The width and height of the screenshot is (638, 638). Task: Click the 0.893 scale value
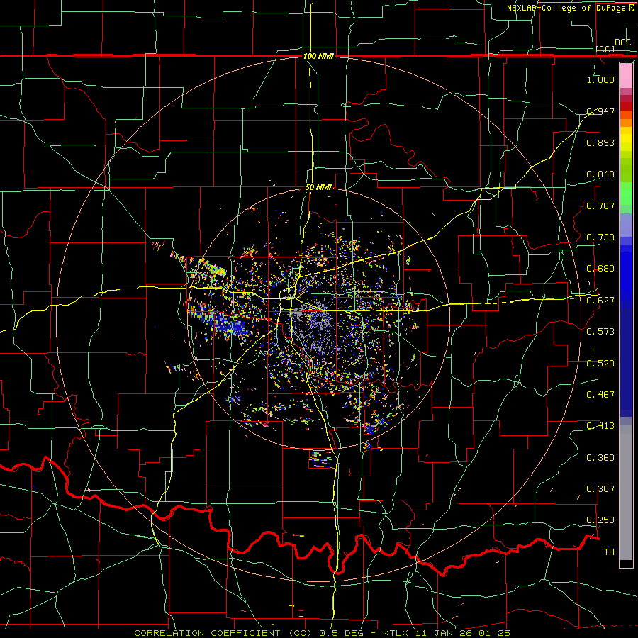600,142
